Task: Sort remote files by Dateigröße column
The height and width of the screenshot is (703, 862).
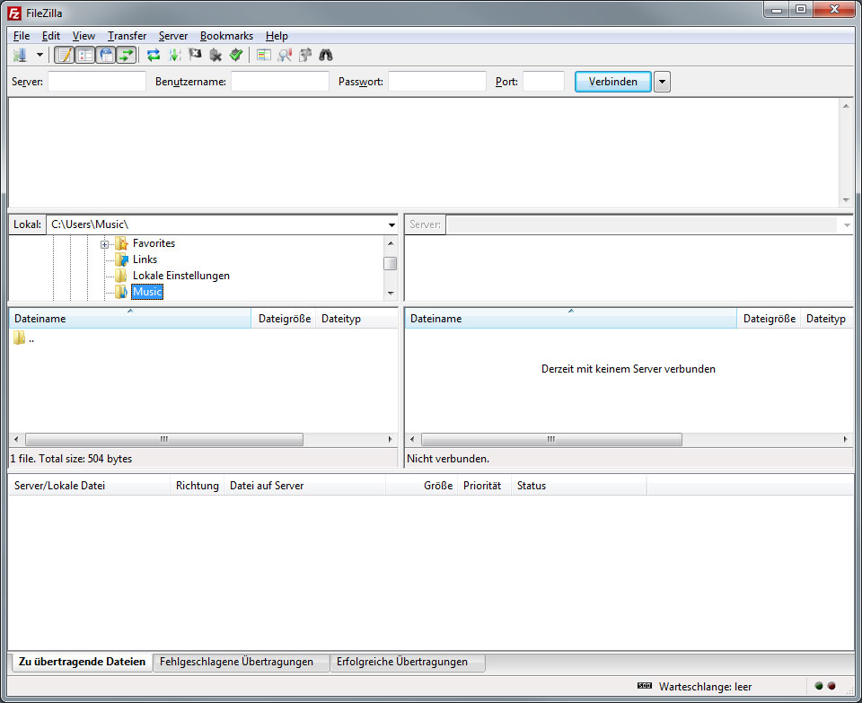Action: pyautogui.click(x=770, y=318)
